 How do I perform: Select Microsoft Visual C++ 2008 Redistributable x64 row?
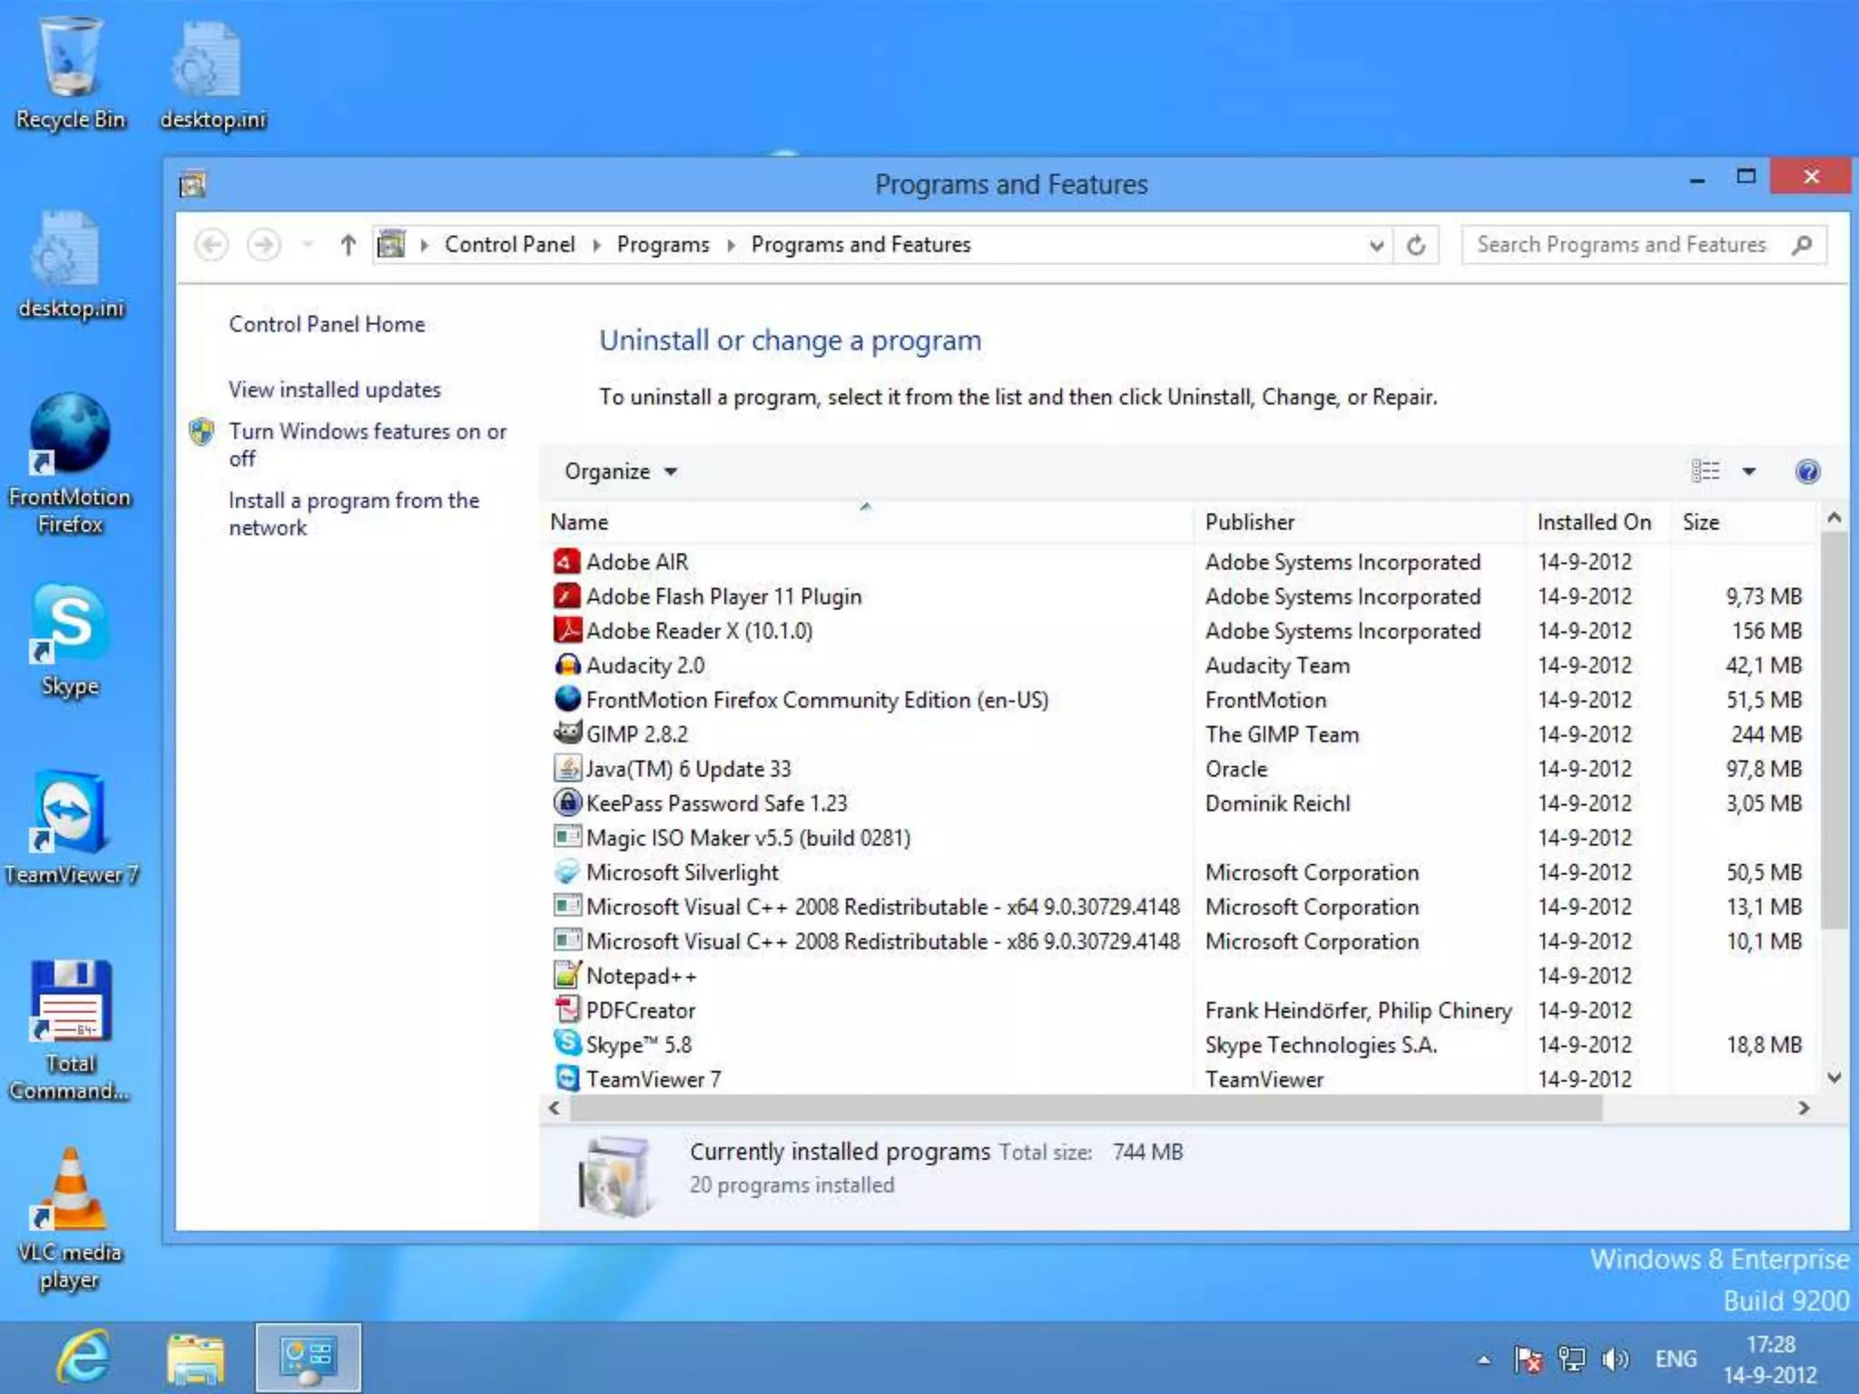click(x=1180, y=907)
